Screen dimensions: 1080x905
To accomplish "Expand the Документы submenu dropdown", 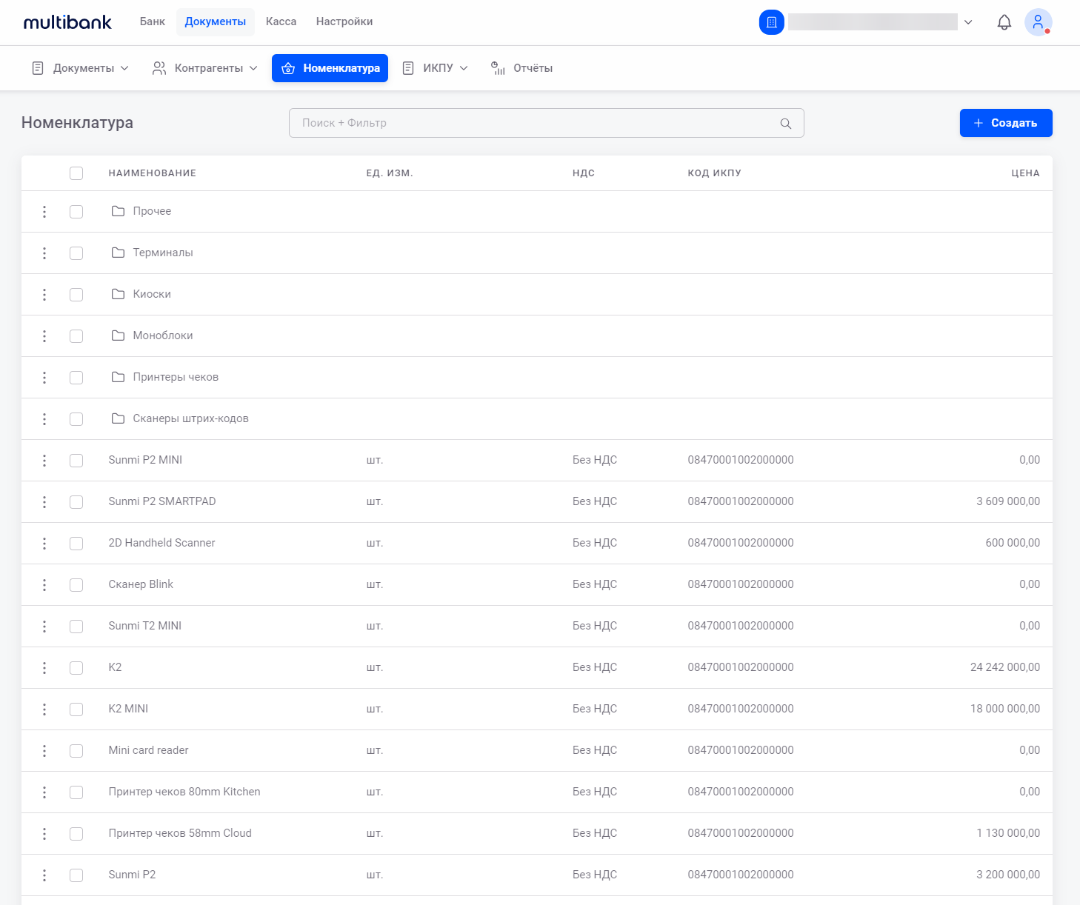I will pos(80,68).
